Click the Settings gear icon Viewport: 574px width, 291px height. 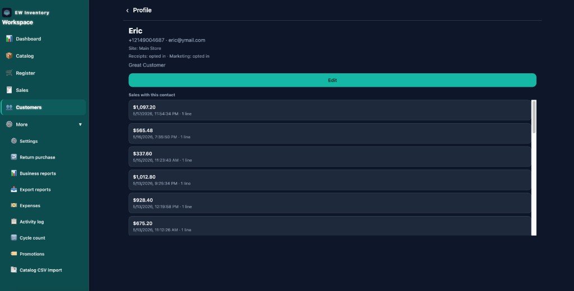[x=14, y=141]
